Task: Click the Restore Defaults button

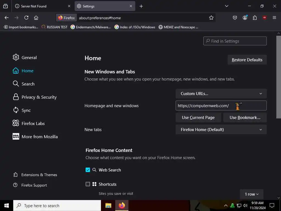Action: pyautogui.click(x=247, y=60)
